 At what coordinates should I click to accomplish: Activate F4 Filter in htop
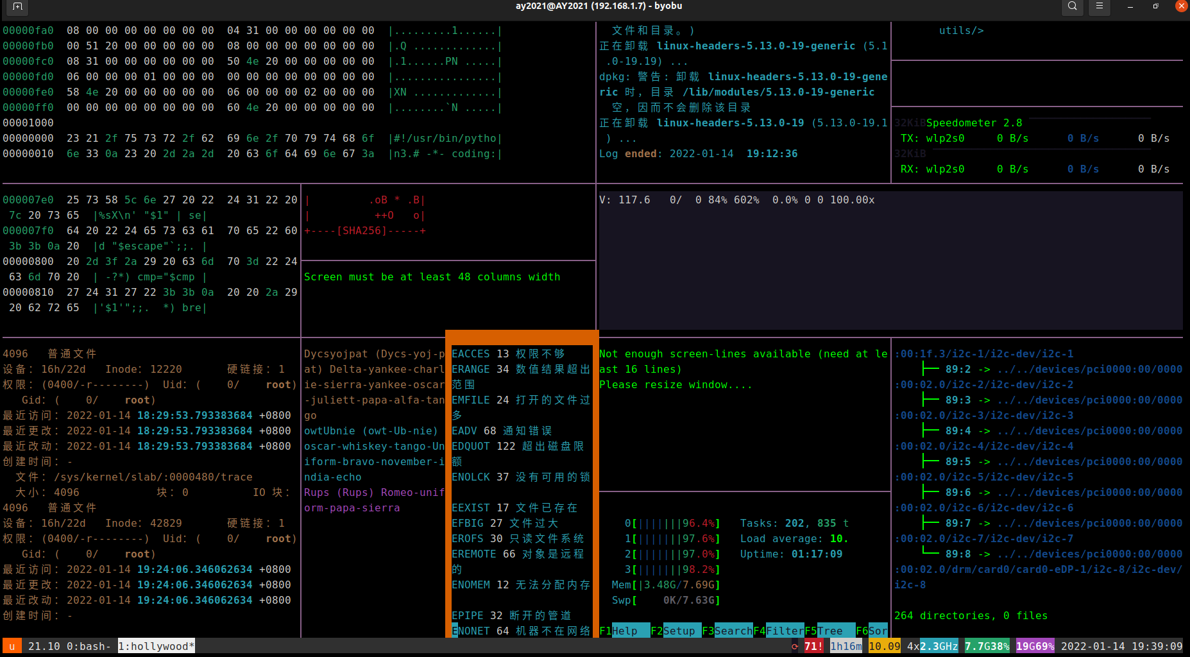click(x=778, y=631)
